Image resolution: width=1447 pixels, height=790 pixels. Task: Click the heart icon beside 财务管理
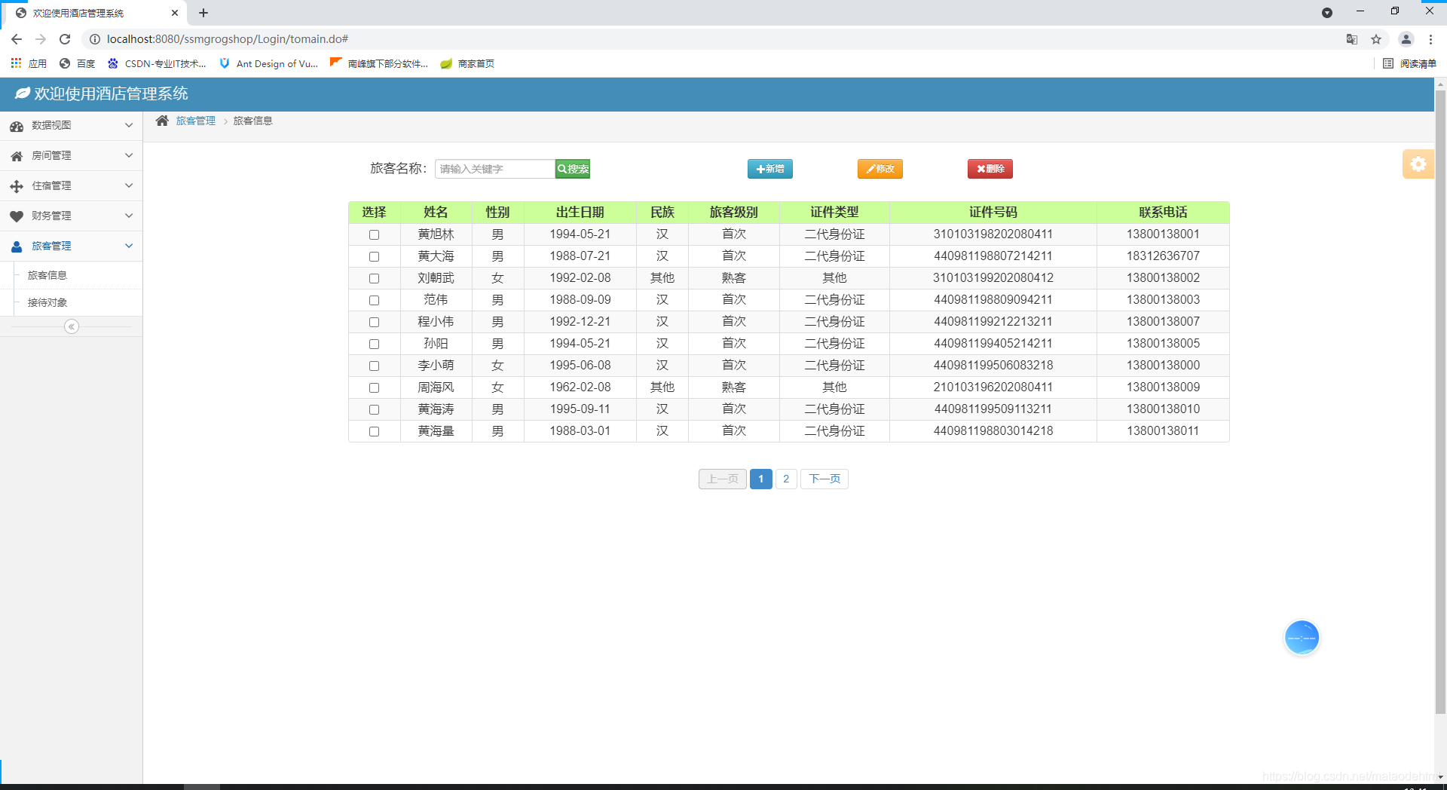coord(17,216)
